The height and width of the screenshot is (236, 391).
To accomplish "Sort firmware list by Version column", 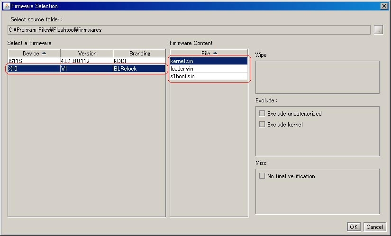I will point(87,54).
